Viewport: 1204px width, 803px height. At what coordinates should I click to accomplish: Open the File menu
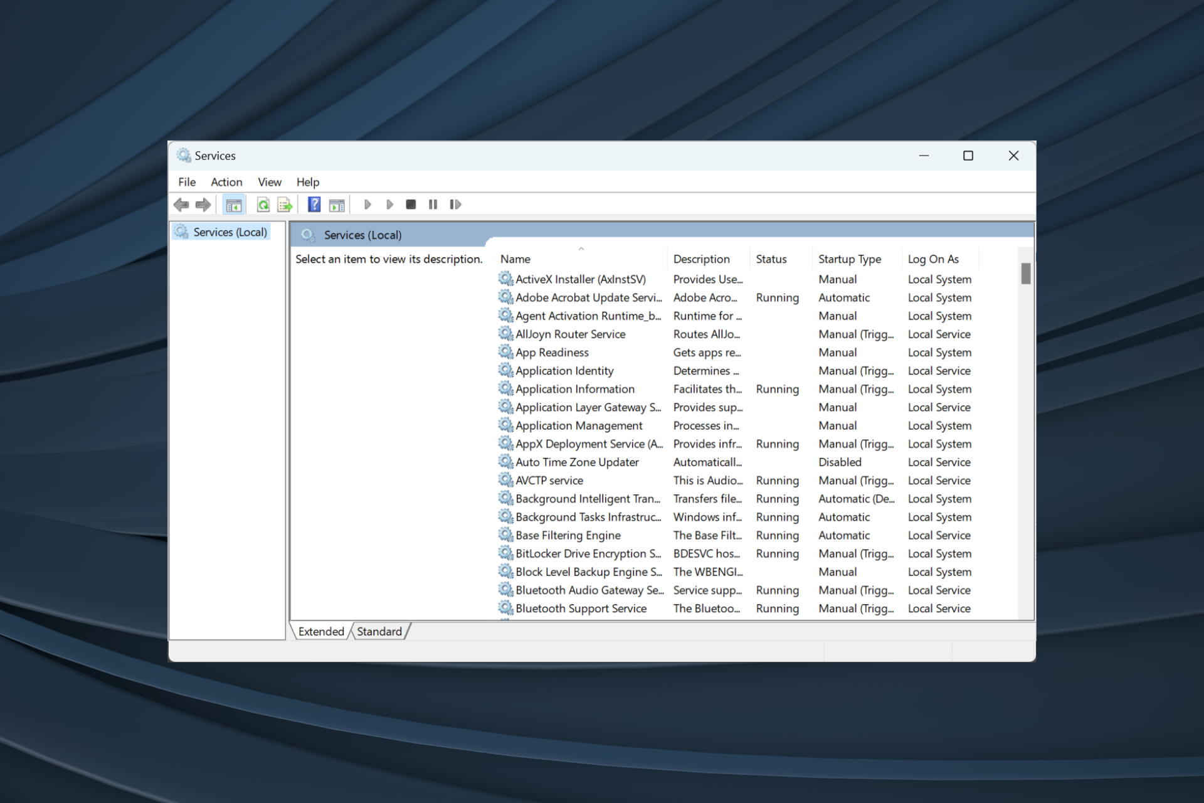186,182
